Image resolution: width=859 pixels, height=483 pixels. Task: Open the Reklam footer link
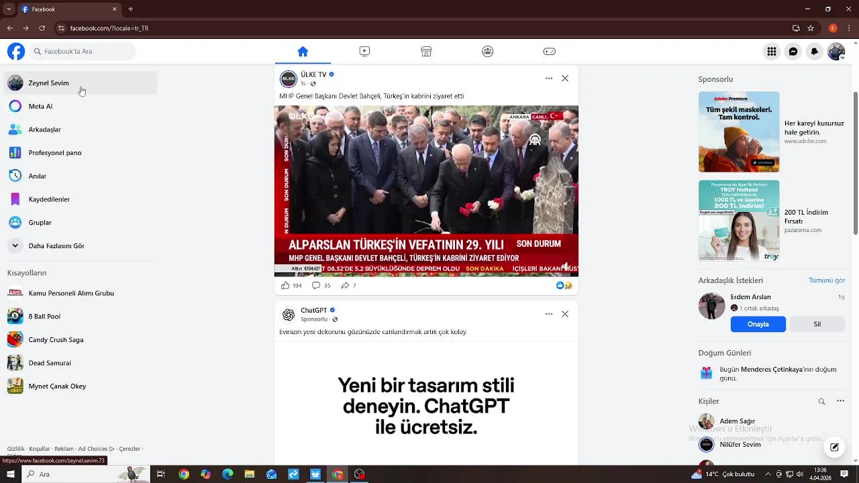point(64,449)
